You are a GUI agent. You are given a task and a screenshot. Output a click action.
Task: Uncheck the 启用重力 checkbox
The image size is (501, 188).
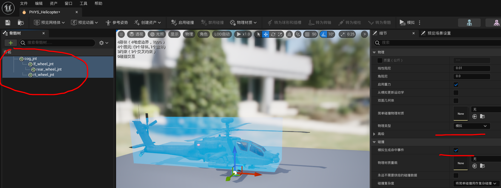[456, 85]
